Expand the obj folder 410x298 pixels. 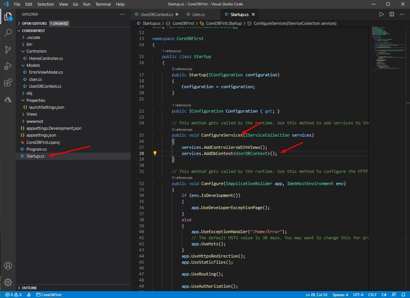click(x=28, y=93)
